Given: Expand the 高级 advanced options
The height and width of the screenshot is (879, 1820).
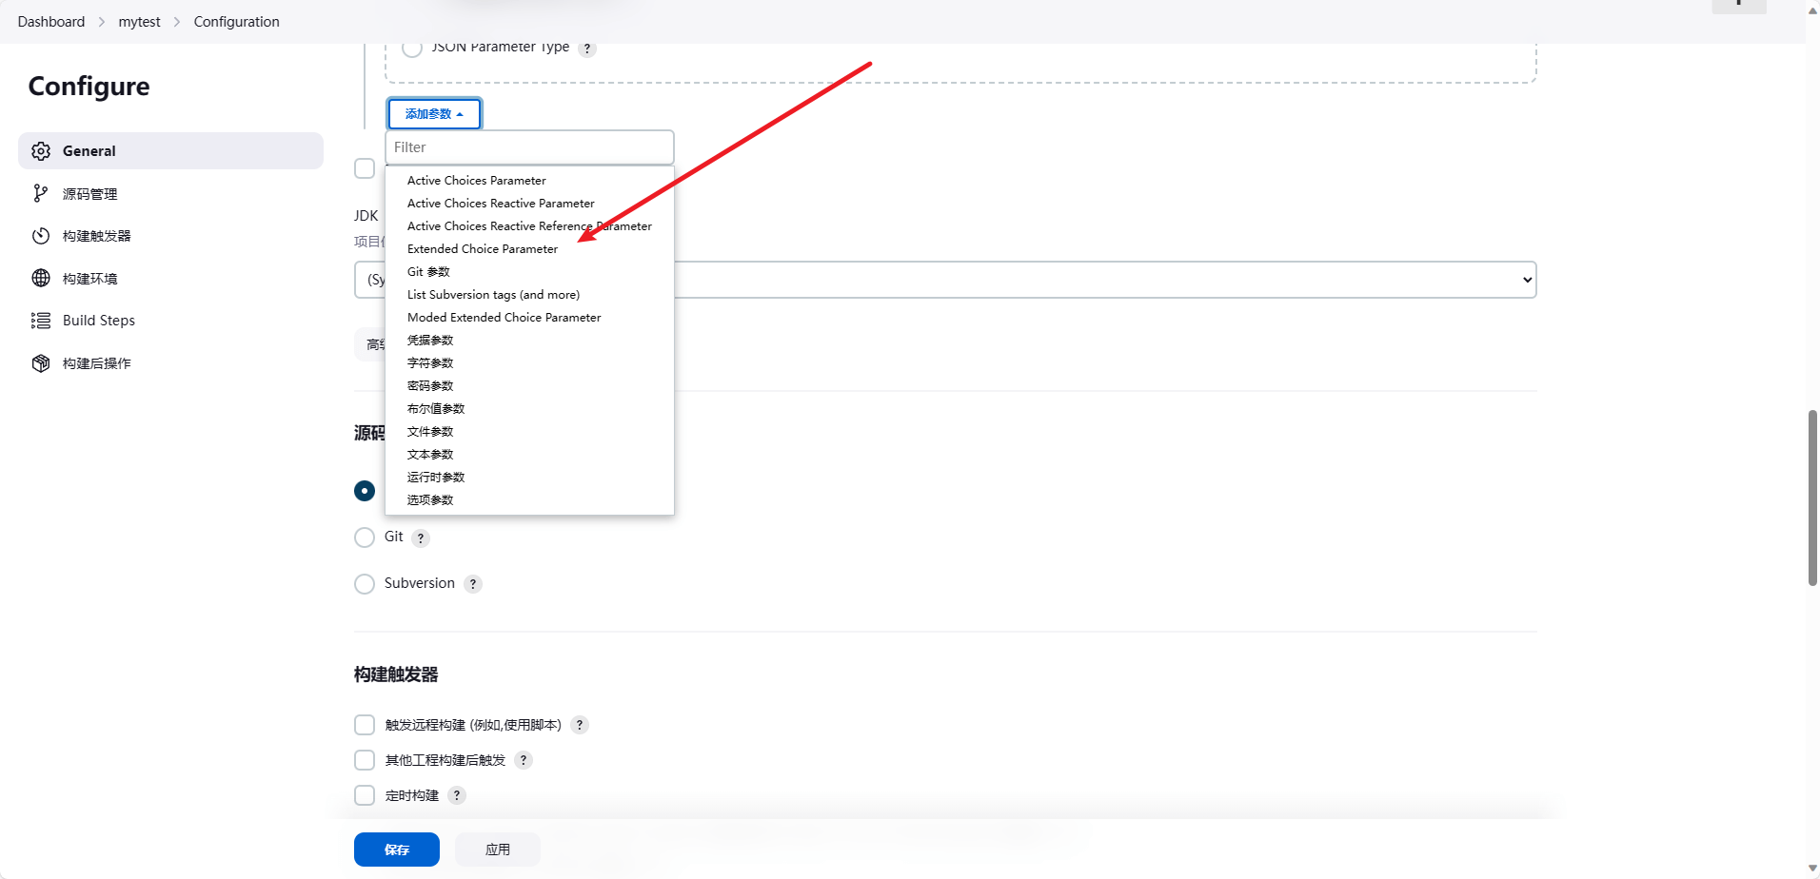Looking at the screenshot, I should point(374,343).
